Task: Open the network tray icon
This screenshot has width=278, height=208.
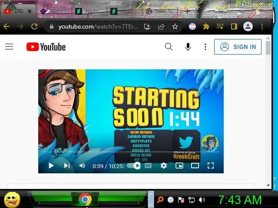Action: [191, 200]
